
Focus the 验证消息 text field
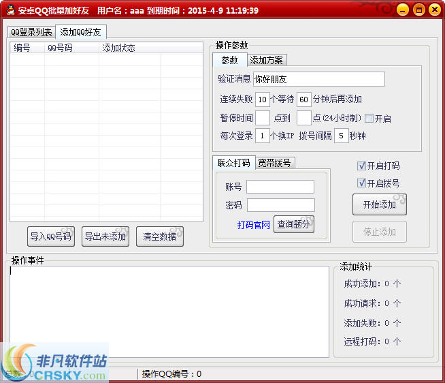pyautogui.click(x=319, y=79)
